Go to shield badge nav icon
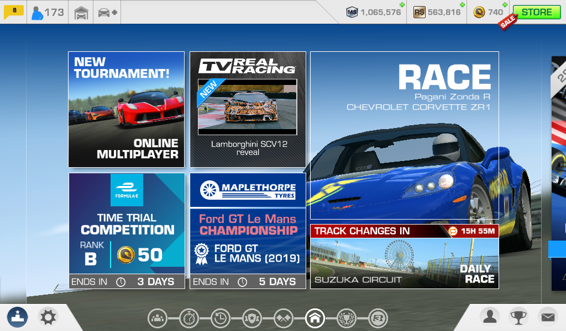 [252, 318]
